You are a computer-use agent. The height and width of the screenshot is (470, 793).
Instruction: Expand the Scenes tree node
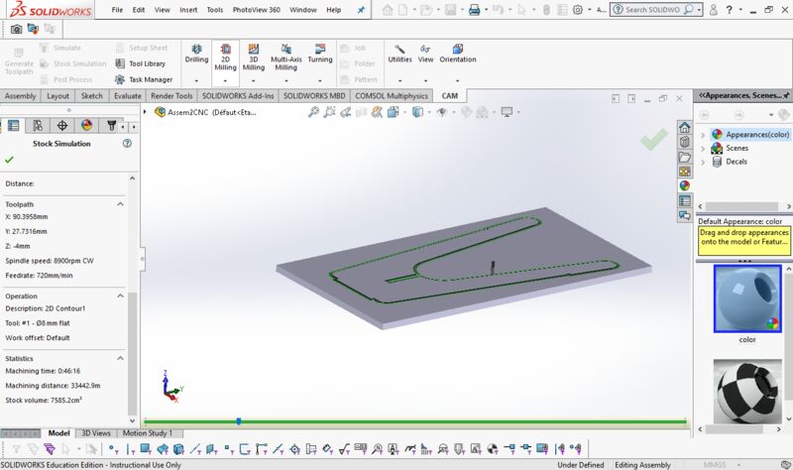(703, 149)
